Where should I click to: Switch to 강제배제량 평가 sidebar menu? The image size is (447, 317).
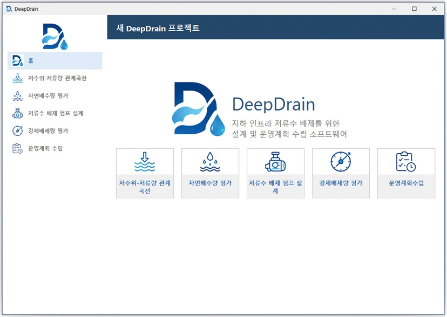pyautogui.click(x=55, y=131)
